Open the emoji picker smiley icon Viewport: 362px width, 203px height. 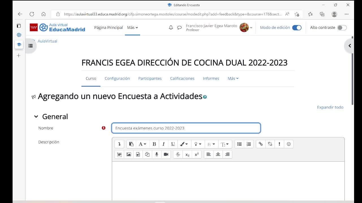[288, 144]
